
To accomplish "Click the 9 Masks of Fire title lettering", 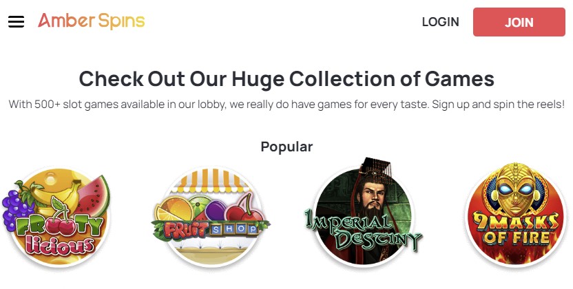I will (516, 229).
